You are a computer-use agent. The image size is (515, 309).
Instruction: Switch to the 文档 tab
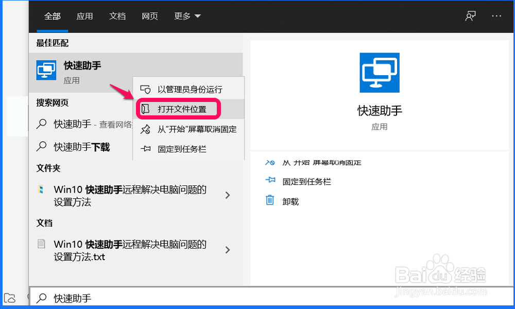tap(117, 16)
